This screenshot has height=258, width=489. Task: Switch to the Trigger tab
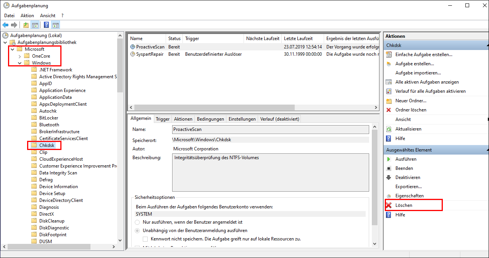pyautogui.click(x=163, y=119)
